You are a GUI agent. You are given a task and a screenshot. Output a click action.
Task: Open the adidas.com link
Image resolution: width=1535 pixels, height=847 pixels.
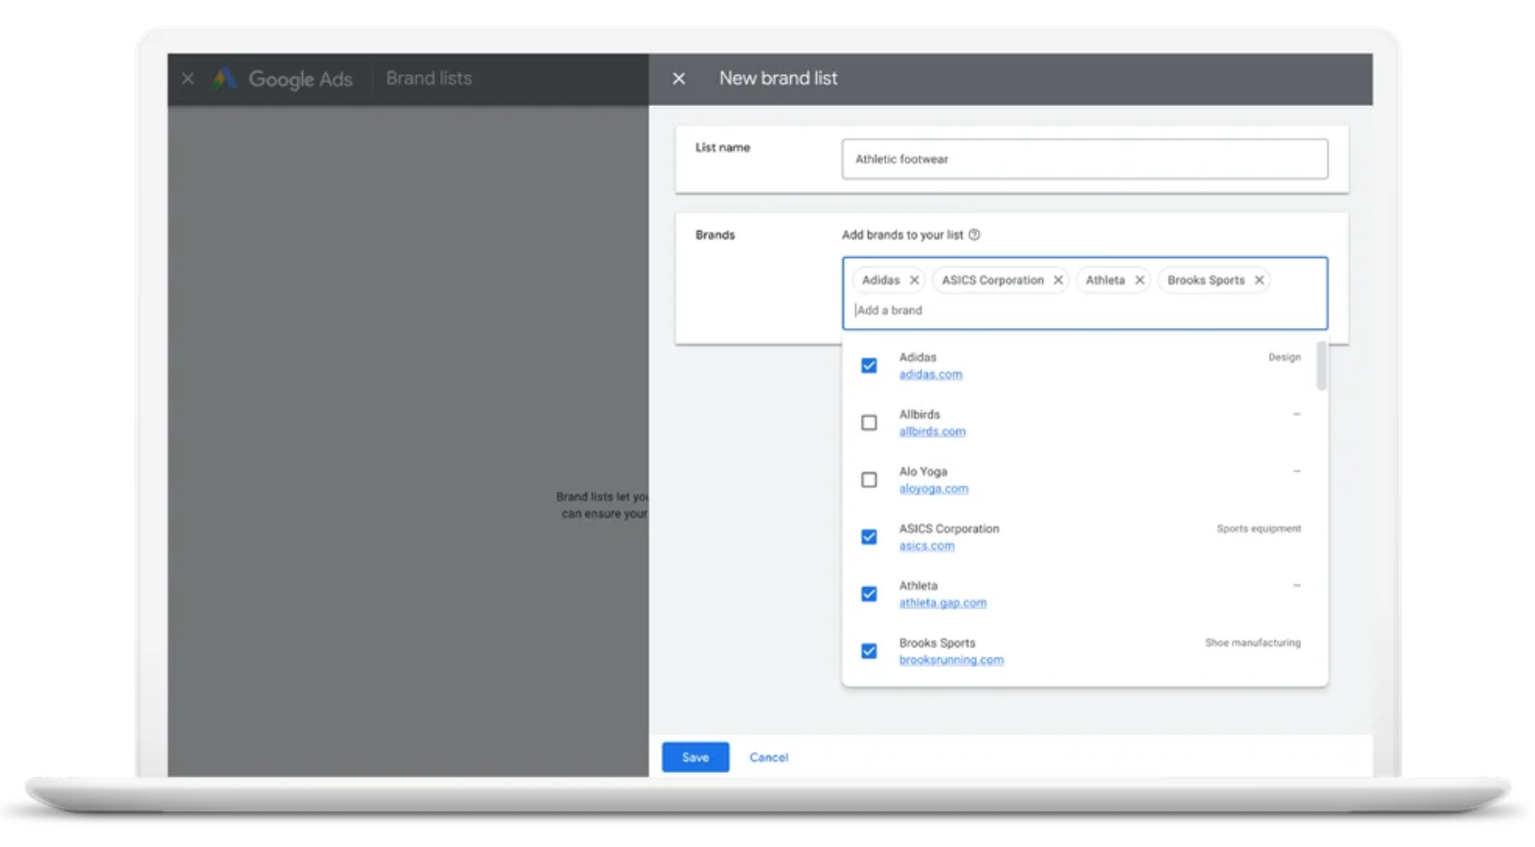(x=930, y=375)
